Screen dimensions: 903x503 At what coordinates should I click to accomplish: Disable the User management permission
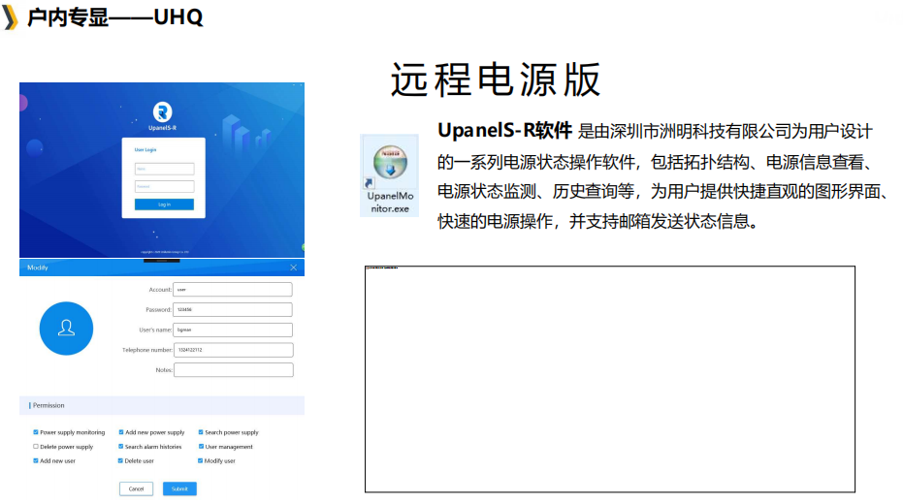click(201, 447)
